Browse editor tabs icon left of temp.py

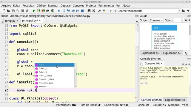point(2,22)
